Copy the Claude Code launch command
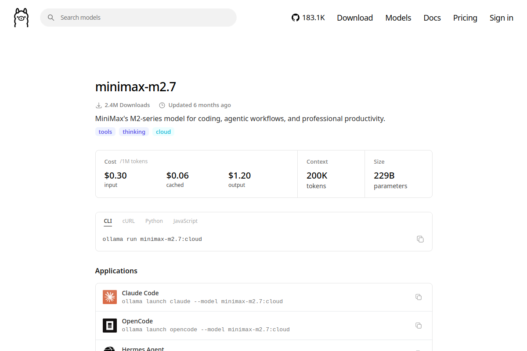Screen dimensions: 527x351 click(419, 297)
